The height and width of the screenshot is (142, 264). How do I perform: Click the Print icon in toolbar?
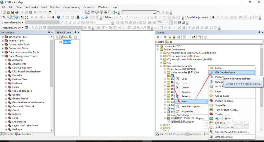[x=17, y=12]
